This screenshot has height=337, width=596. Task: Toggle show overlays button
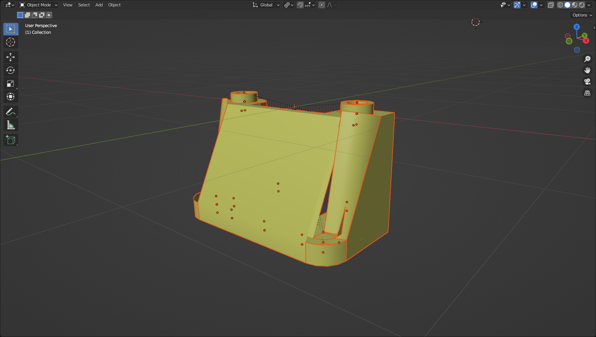534,5
